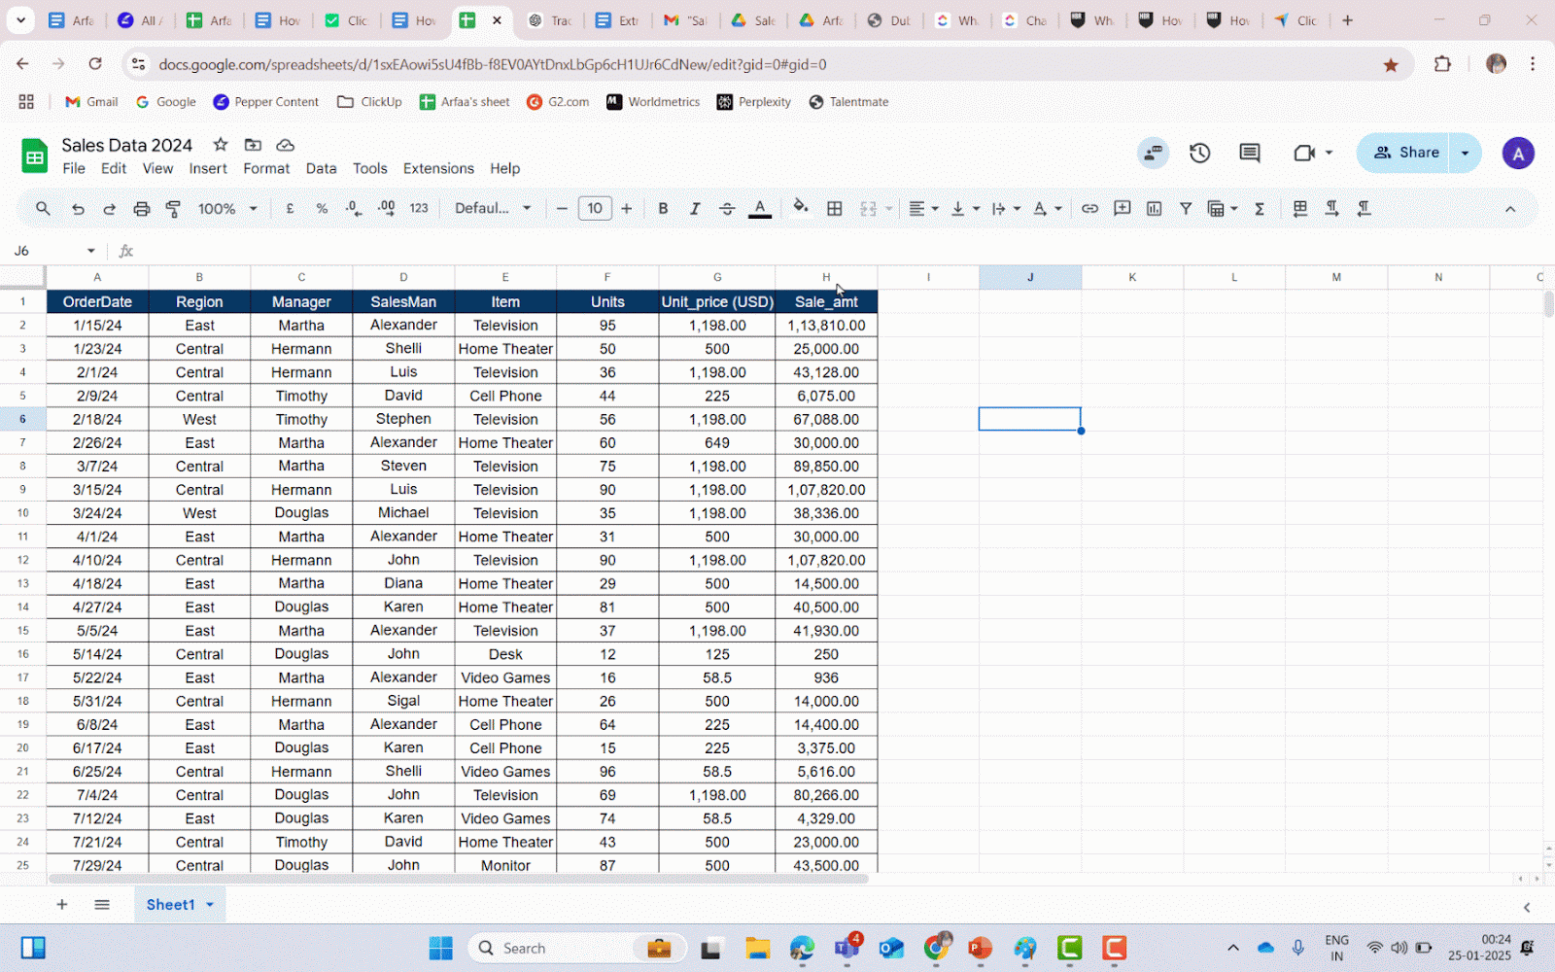Format as percent with % icon
This screenshot has height=972, width=1555.
pos(322,208)
